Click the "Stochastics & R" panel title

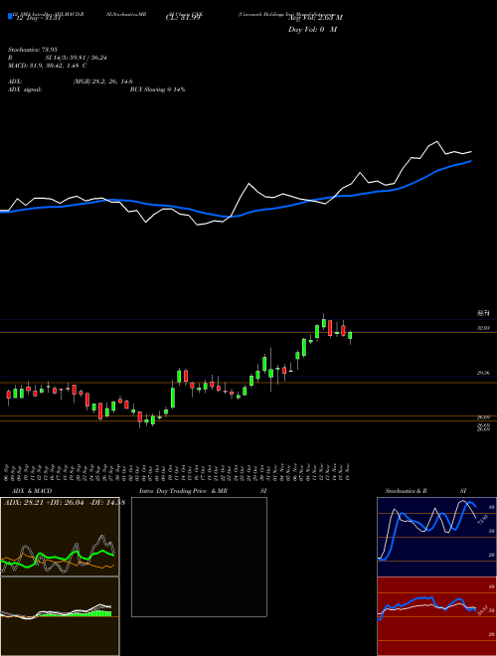[407, 491]
